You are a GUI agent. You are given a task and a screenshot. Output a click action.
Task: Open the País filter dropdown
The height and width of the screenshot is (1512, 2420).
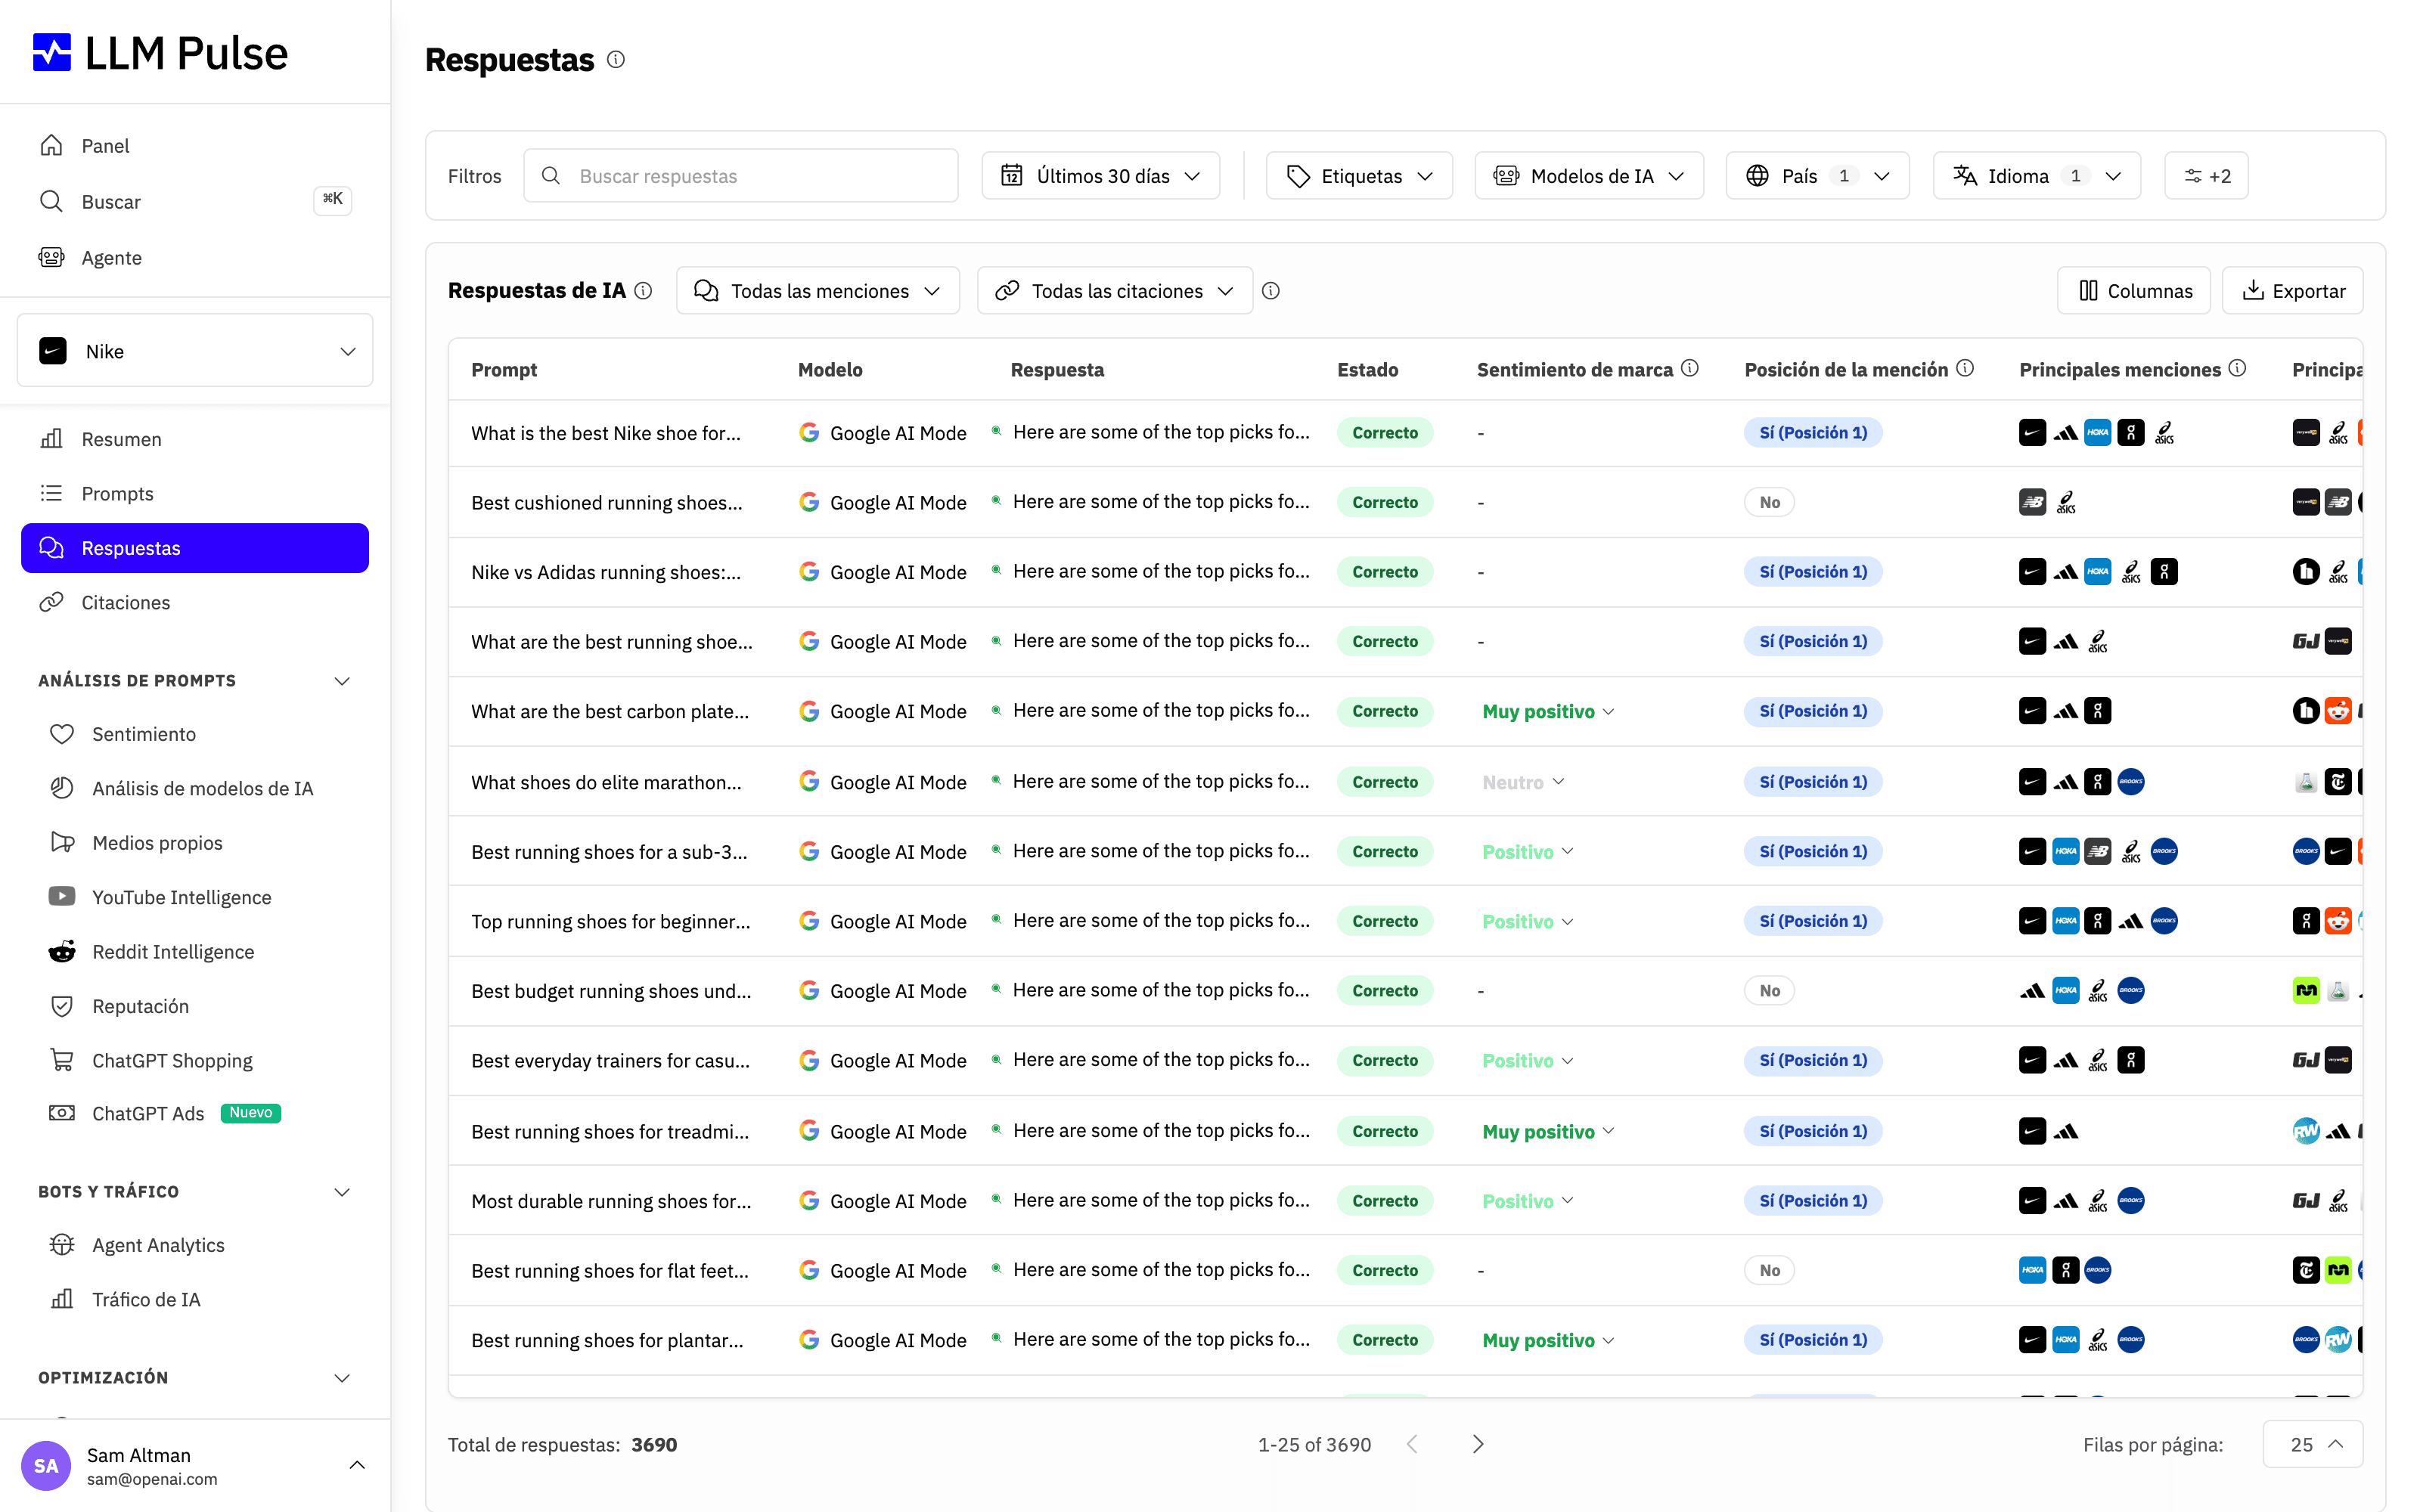point(1817,176)
